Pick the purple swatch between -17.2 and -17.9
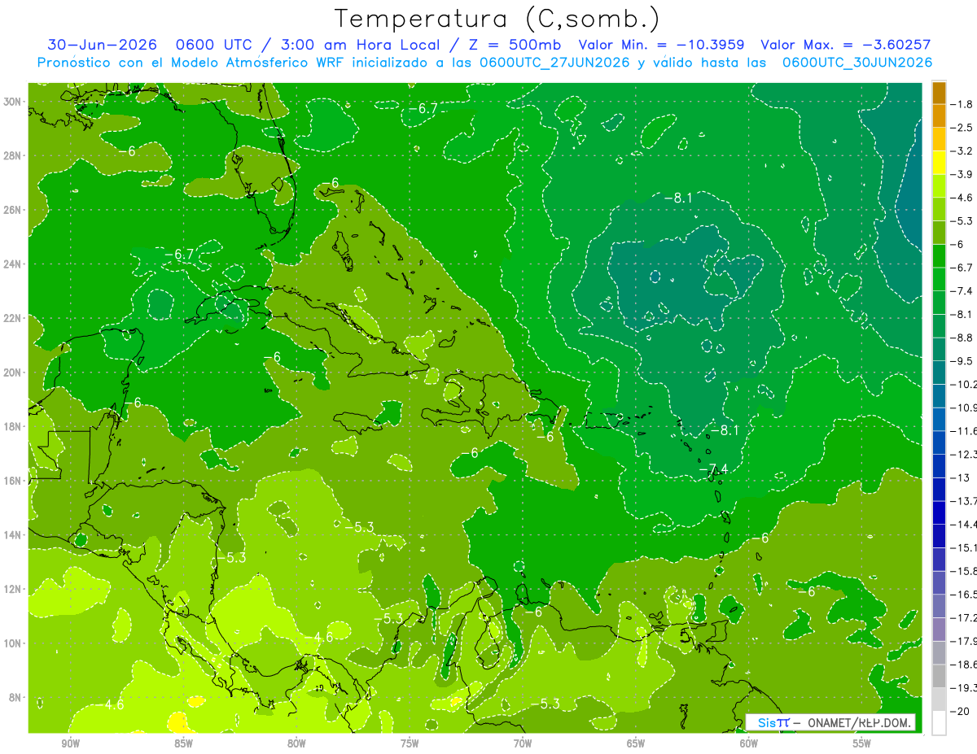Screen dimensions: 977x754 [939, 629]
